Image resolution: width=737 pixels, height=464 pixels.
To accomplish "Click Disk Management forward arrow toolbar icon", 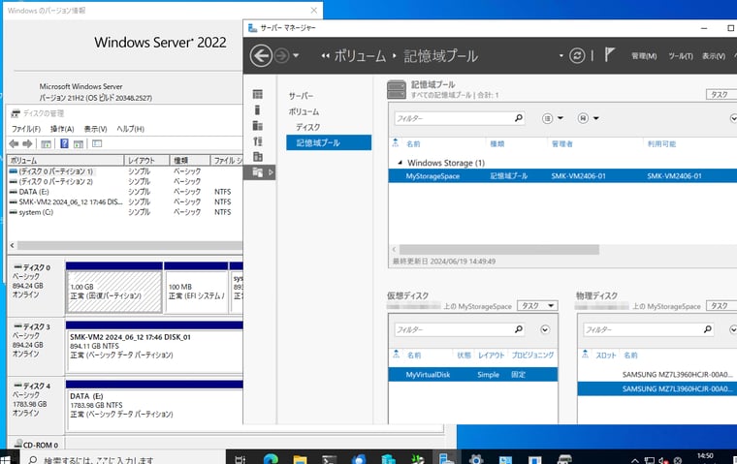I will (x=28, y=143).
